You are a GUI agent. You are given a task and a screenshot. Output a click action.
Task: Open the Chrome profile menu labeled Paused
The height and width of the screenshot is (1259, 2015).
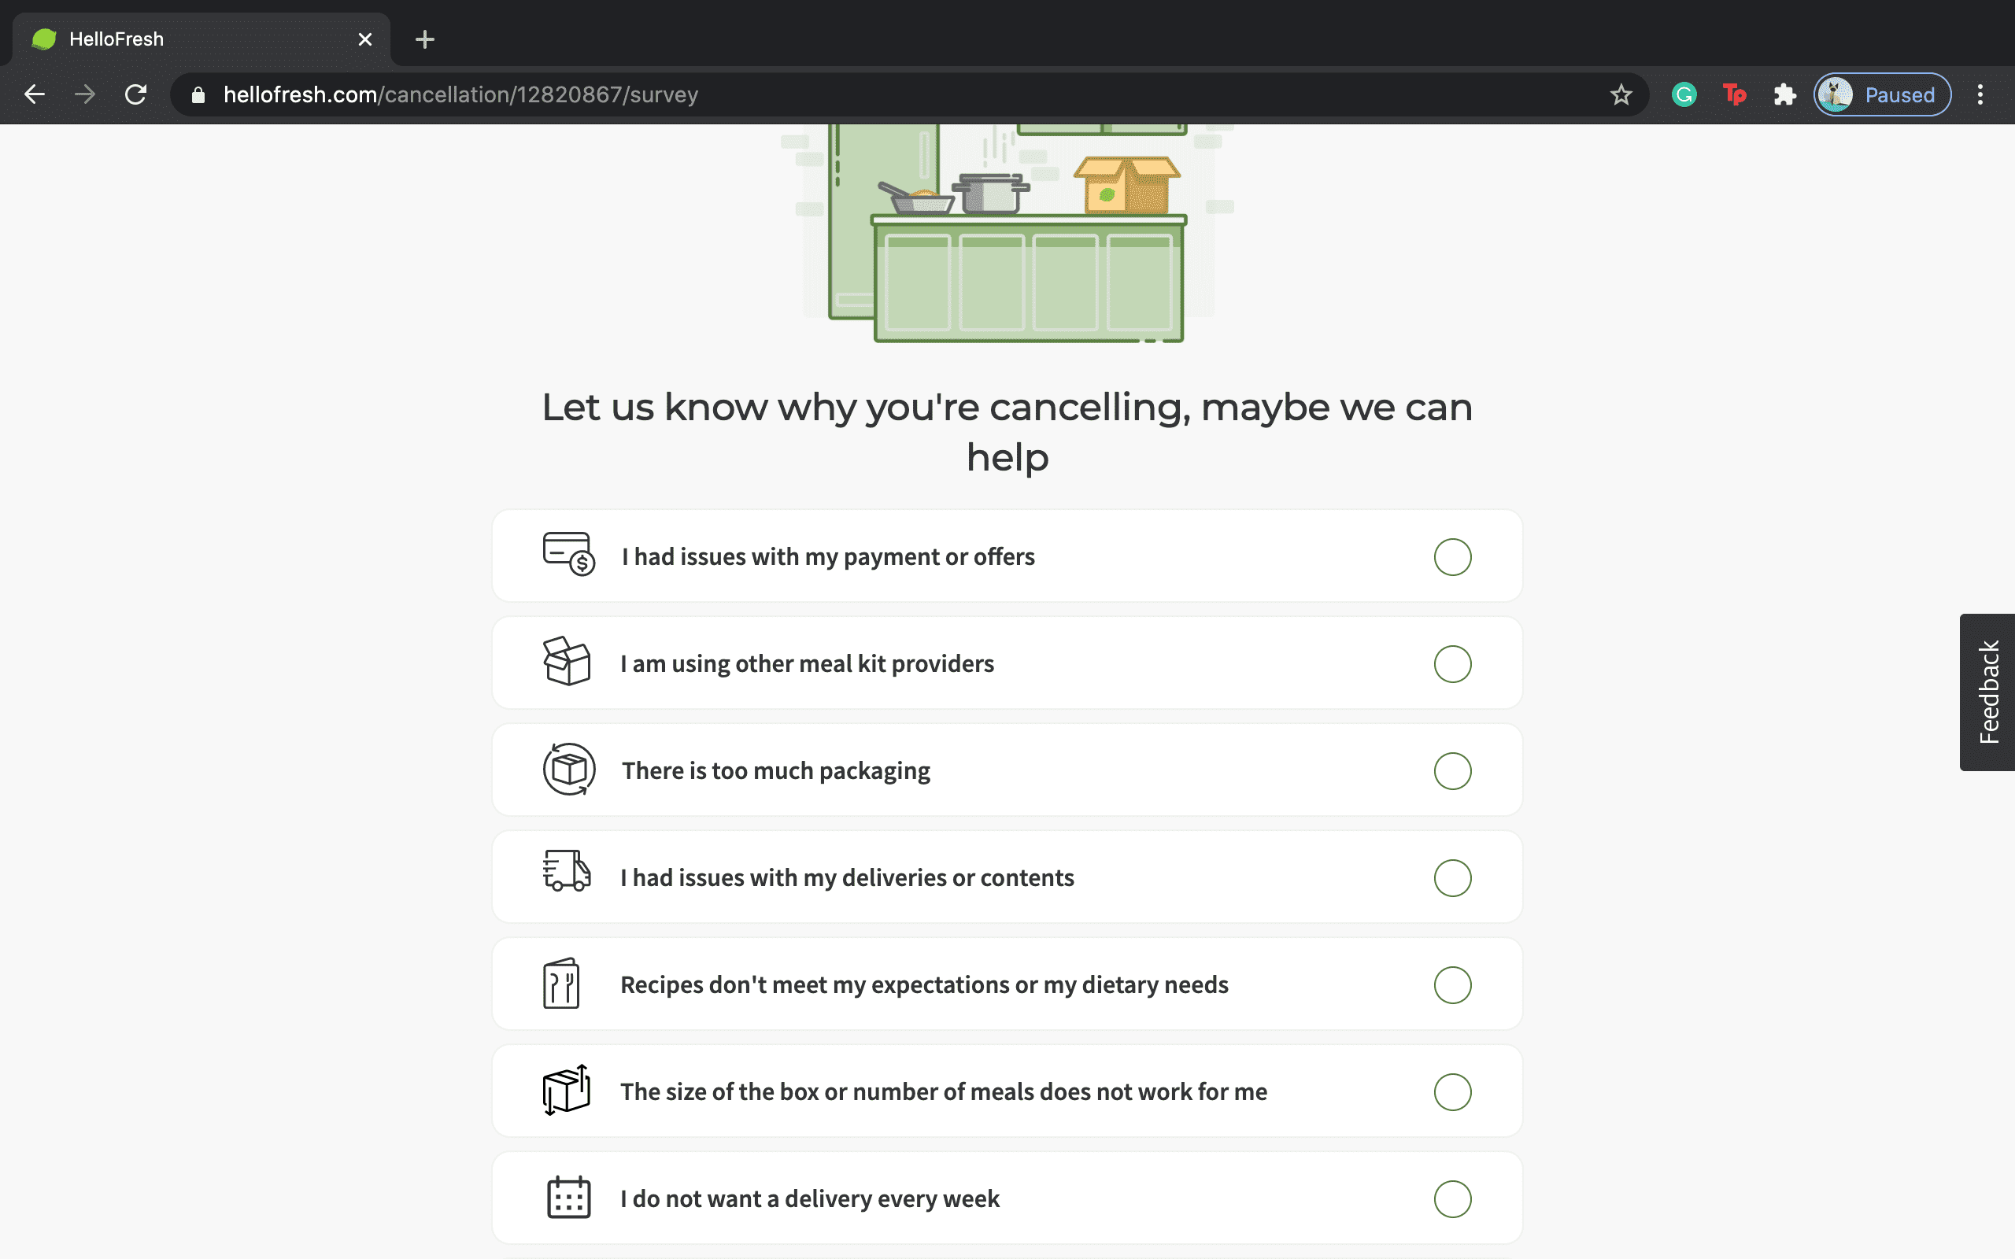click(x=1882, y=94)
